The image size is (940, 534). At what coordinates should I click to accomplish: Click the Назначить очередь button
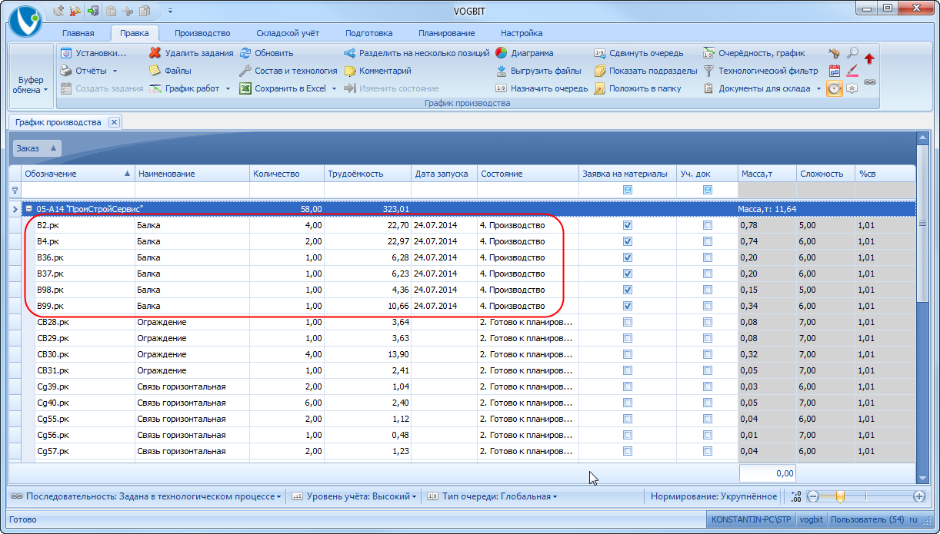click(x=542, y=88)
